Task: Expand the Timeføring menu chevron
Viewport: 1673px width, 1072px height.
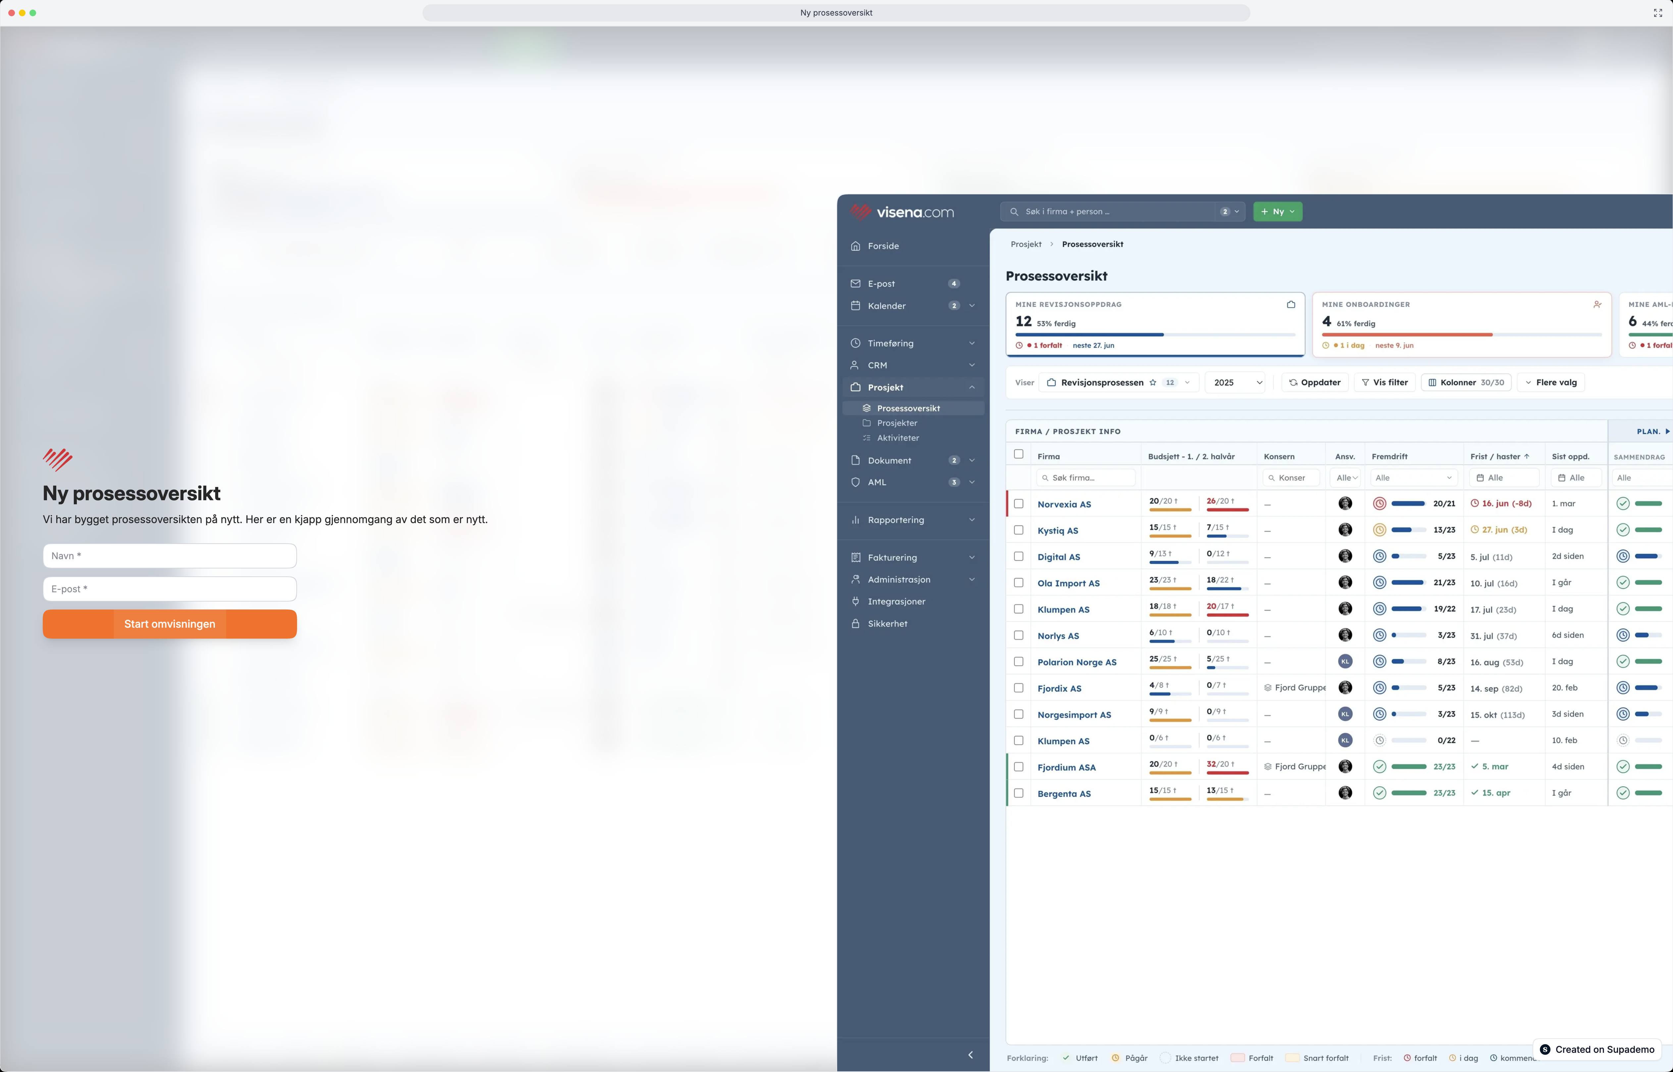Action: pyautogui.click(x=972, y=343)
